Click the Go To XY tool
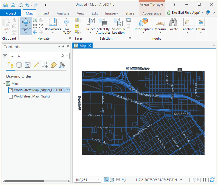 [x=67, y=26]
